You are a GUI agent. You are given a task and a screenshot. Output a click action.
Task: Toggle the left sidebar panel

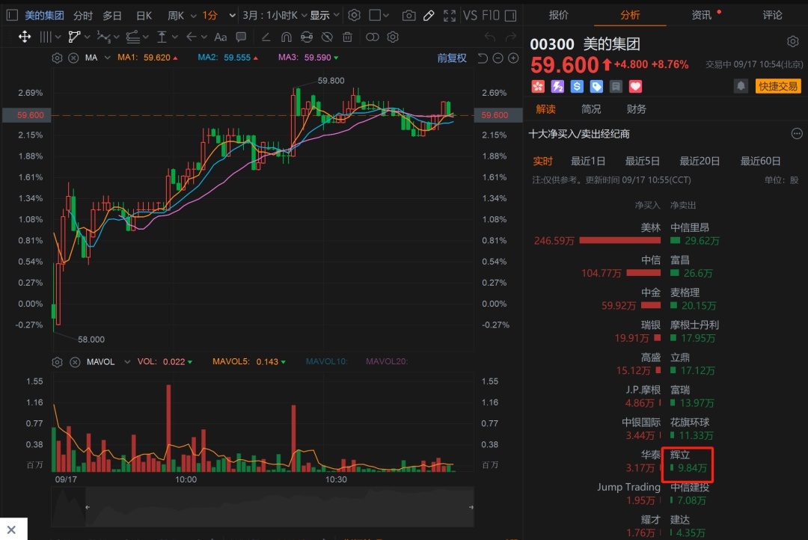(x=12, y=15)
